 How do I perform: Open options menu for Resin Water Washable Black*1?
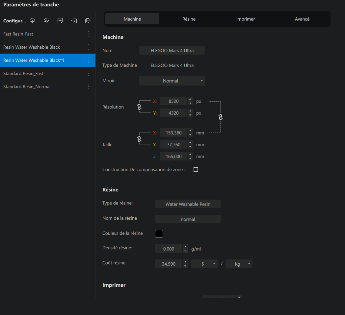click(x=89, y=60)
